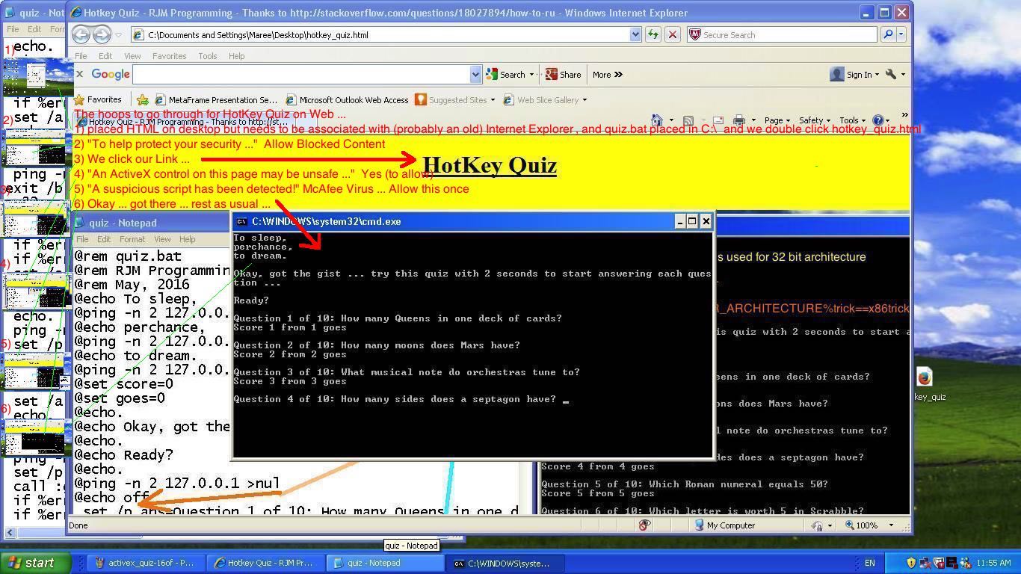The height and width of the screenshot is (574, 1021).
Task: Open the Tools menu in IE's menu bar
Action: click(x=207, y=56)
